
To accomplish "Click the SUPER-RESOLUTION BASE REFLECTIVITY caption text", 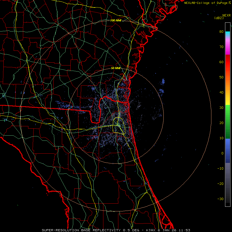I will coord(81,230).
